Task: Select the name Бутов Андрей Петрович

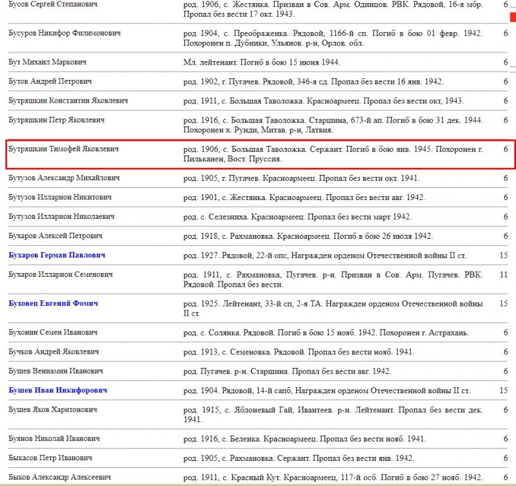Action: [x=50, y=81]
